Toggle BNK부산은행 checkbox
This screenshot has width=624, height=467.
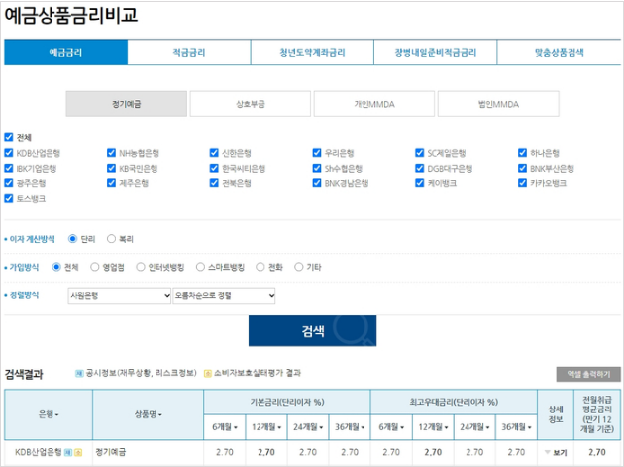click(x=523, y=168)
